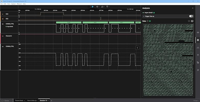Open the timing markers dropdown in toolbar
The height and width of the screenshot is (102, 200).
[108, 7]
